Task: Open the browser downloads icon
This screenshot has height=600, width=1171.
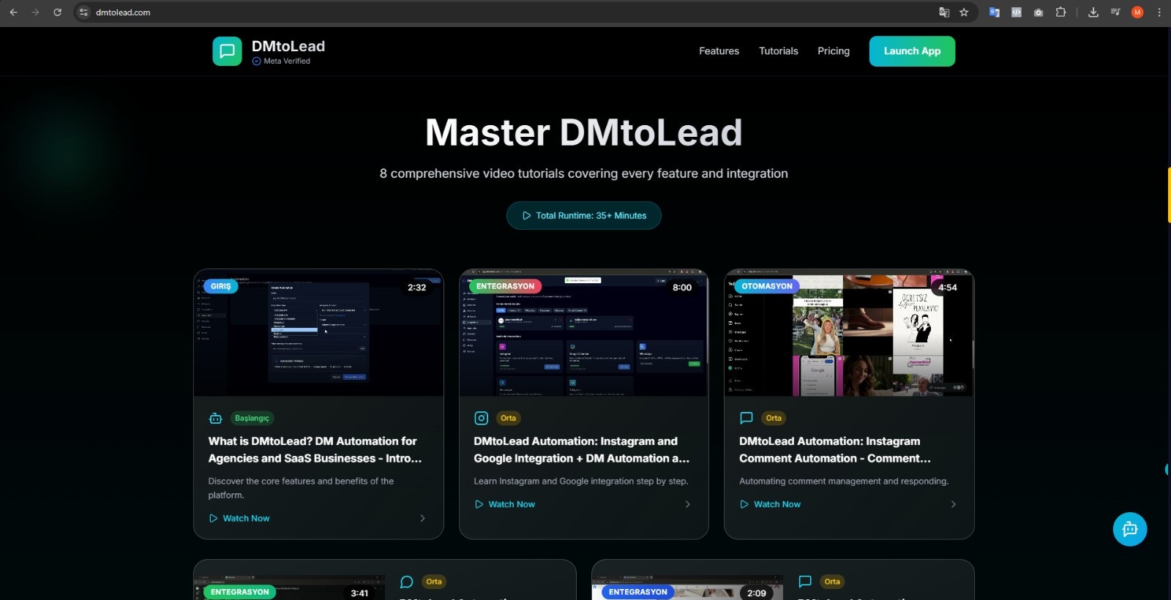Action: (x=1093, y=12)
